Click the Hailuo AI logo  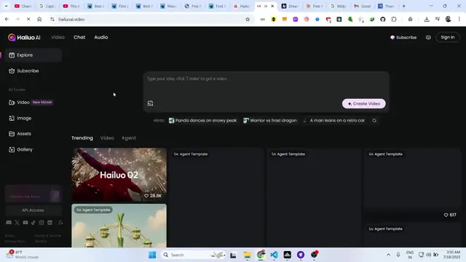tap(24, 37)
